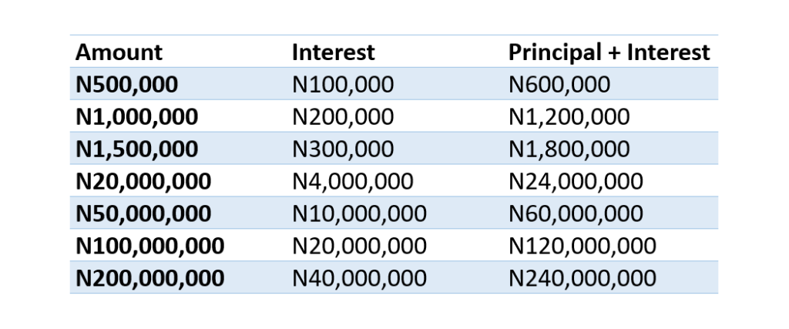Click the N1,500,000 amount cell
This screenshot has width=789, height=329.
pos(136,149)
